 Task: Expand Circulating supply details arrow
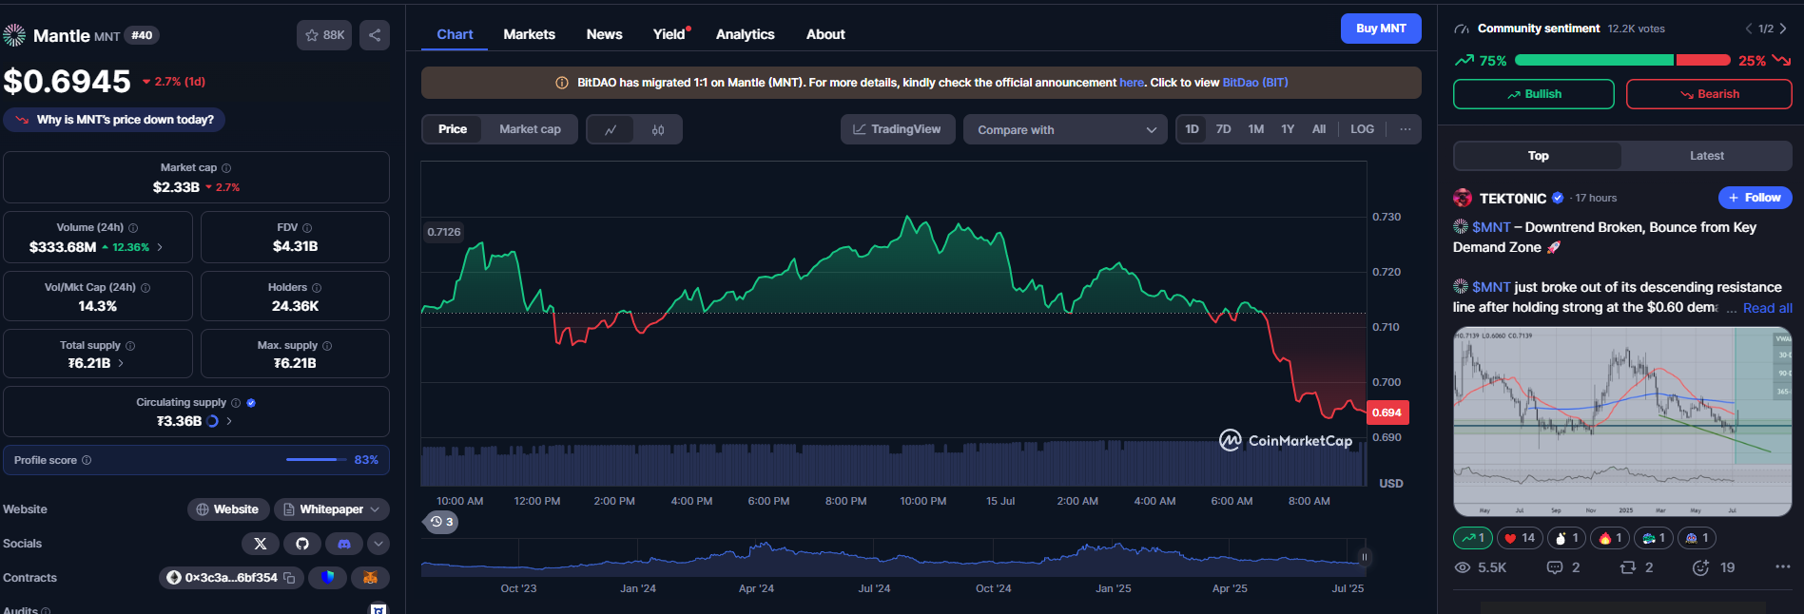tap(229, 421)
